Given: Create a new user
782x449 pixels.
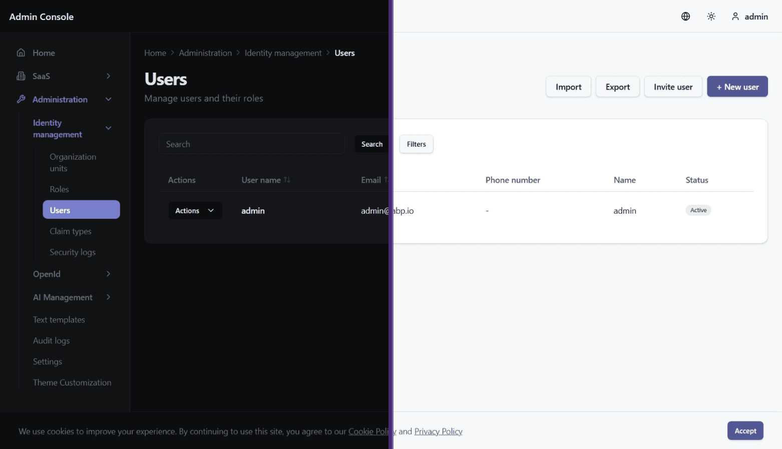Looking at the screenshot, I should click(x=737, y=87).
